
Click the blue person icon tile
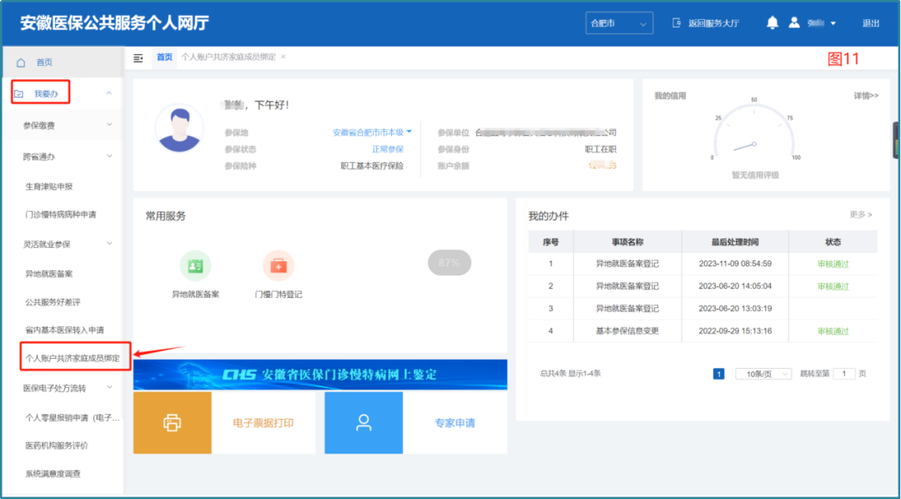click(x=364, y=422)
